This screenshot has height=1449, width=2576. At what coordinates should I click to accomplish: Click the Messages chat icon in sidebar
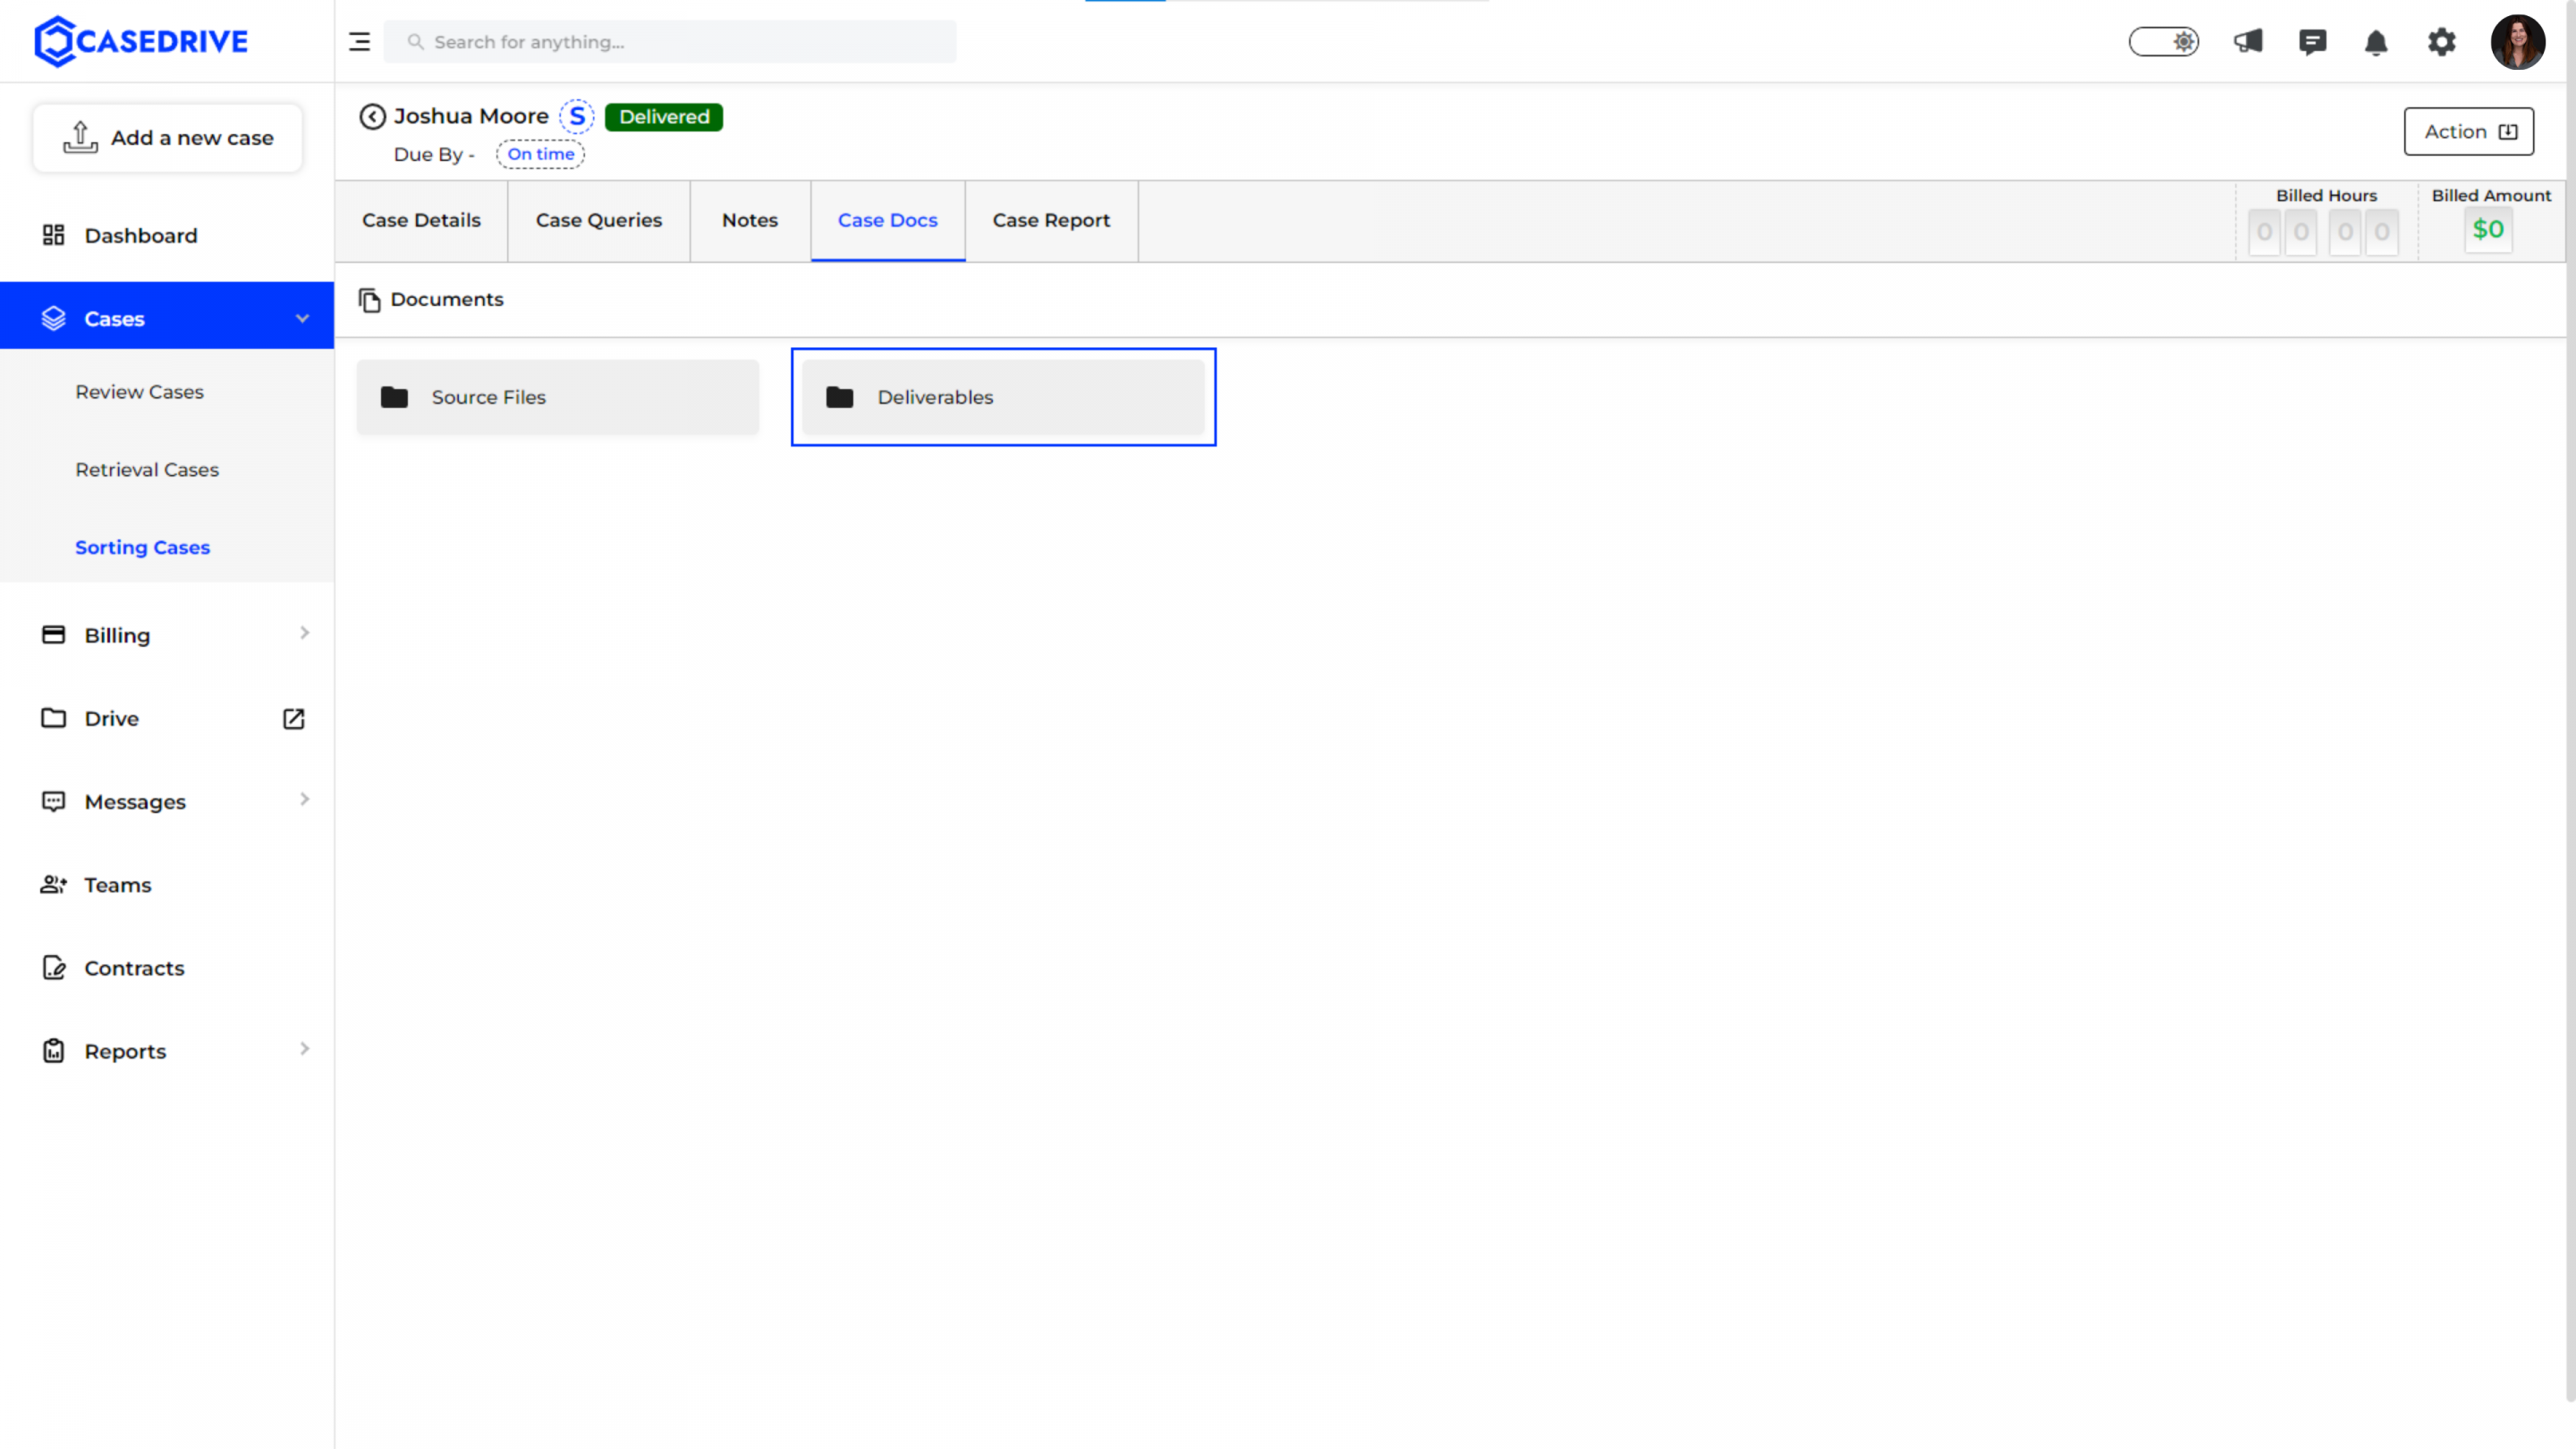(x=53, y=801)
